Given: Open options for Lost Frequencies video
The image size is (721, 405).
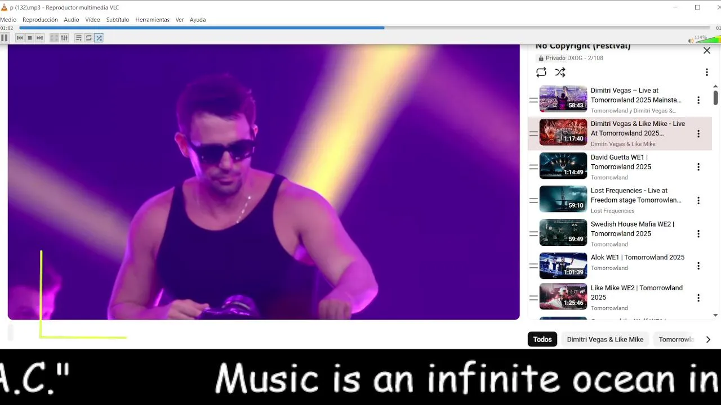Looking at the screenshot, I should click(698, 201).
